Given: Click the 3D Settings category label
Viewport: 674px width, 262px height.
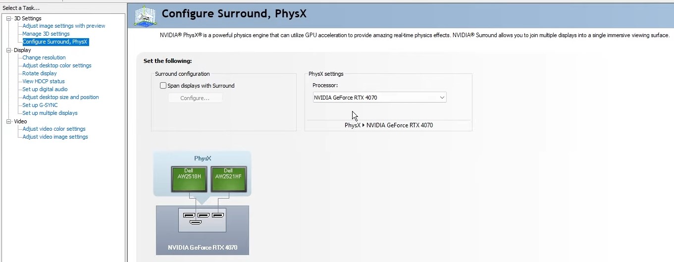Looking at the screenshot, I should click(x=28, y=18).
